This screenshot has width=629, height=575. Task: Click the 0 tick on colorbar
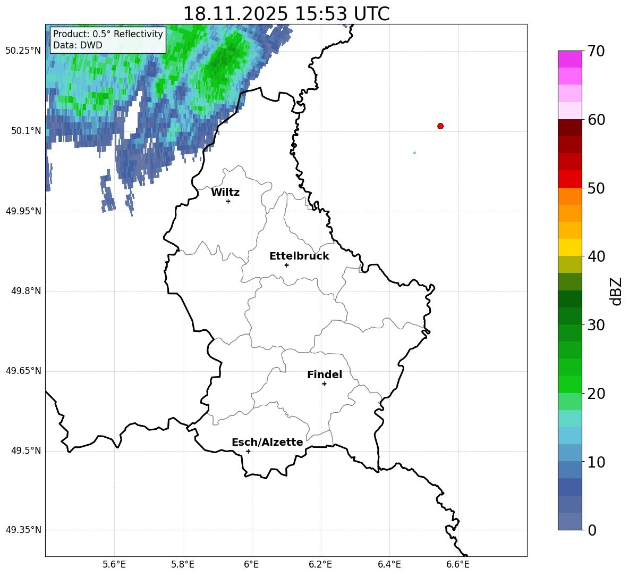(x=592, y=530)
